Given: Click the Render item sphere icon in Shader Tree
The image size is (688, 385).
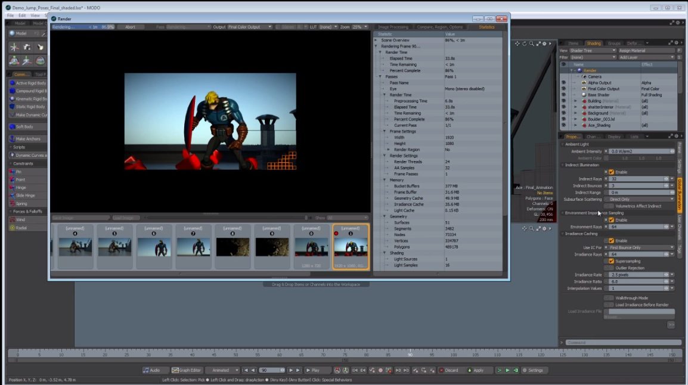Looking at the screenshot, I should [579, 70].
